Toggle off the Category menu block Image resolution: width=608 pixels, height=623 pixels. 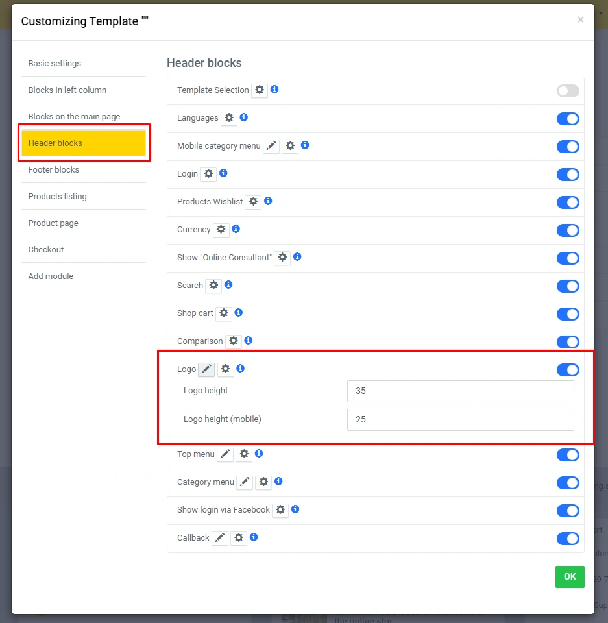point(568,483)
